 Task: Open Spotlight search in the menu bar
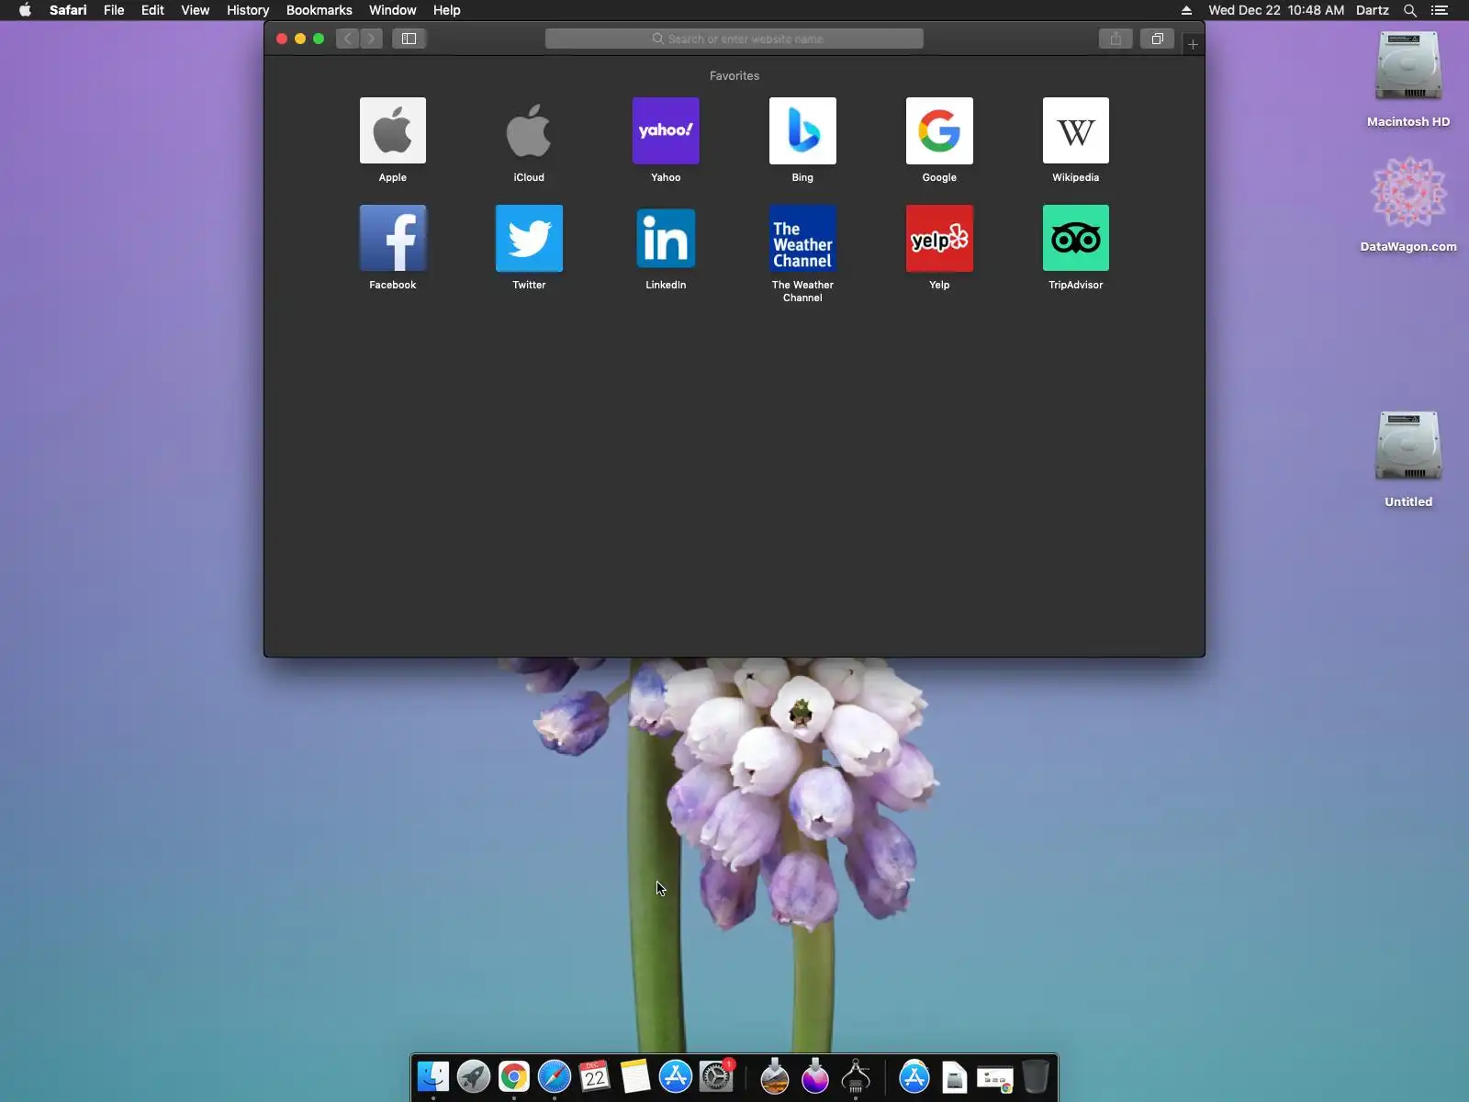point(1410,10)
